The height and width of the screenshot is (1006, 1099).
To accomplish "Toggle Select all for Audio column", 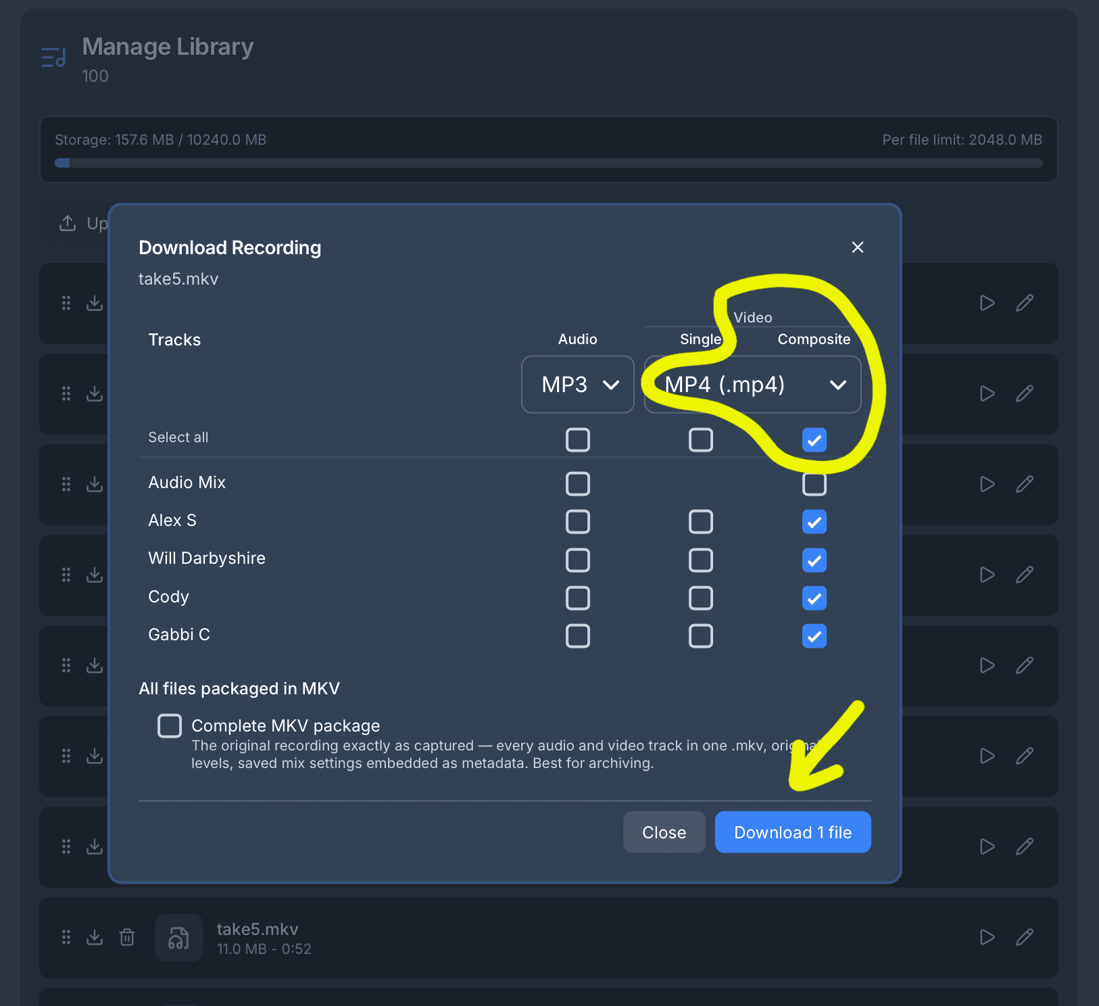I will 578,440.
